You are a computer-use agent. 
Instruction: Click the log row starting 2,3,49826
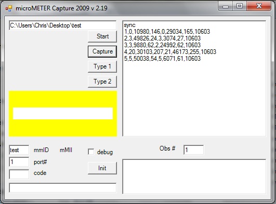tap(162, 38)
